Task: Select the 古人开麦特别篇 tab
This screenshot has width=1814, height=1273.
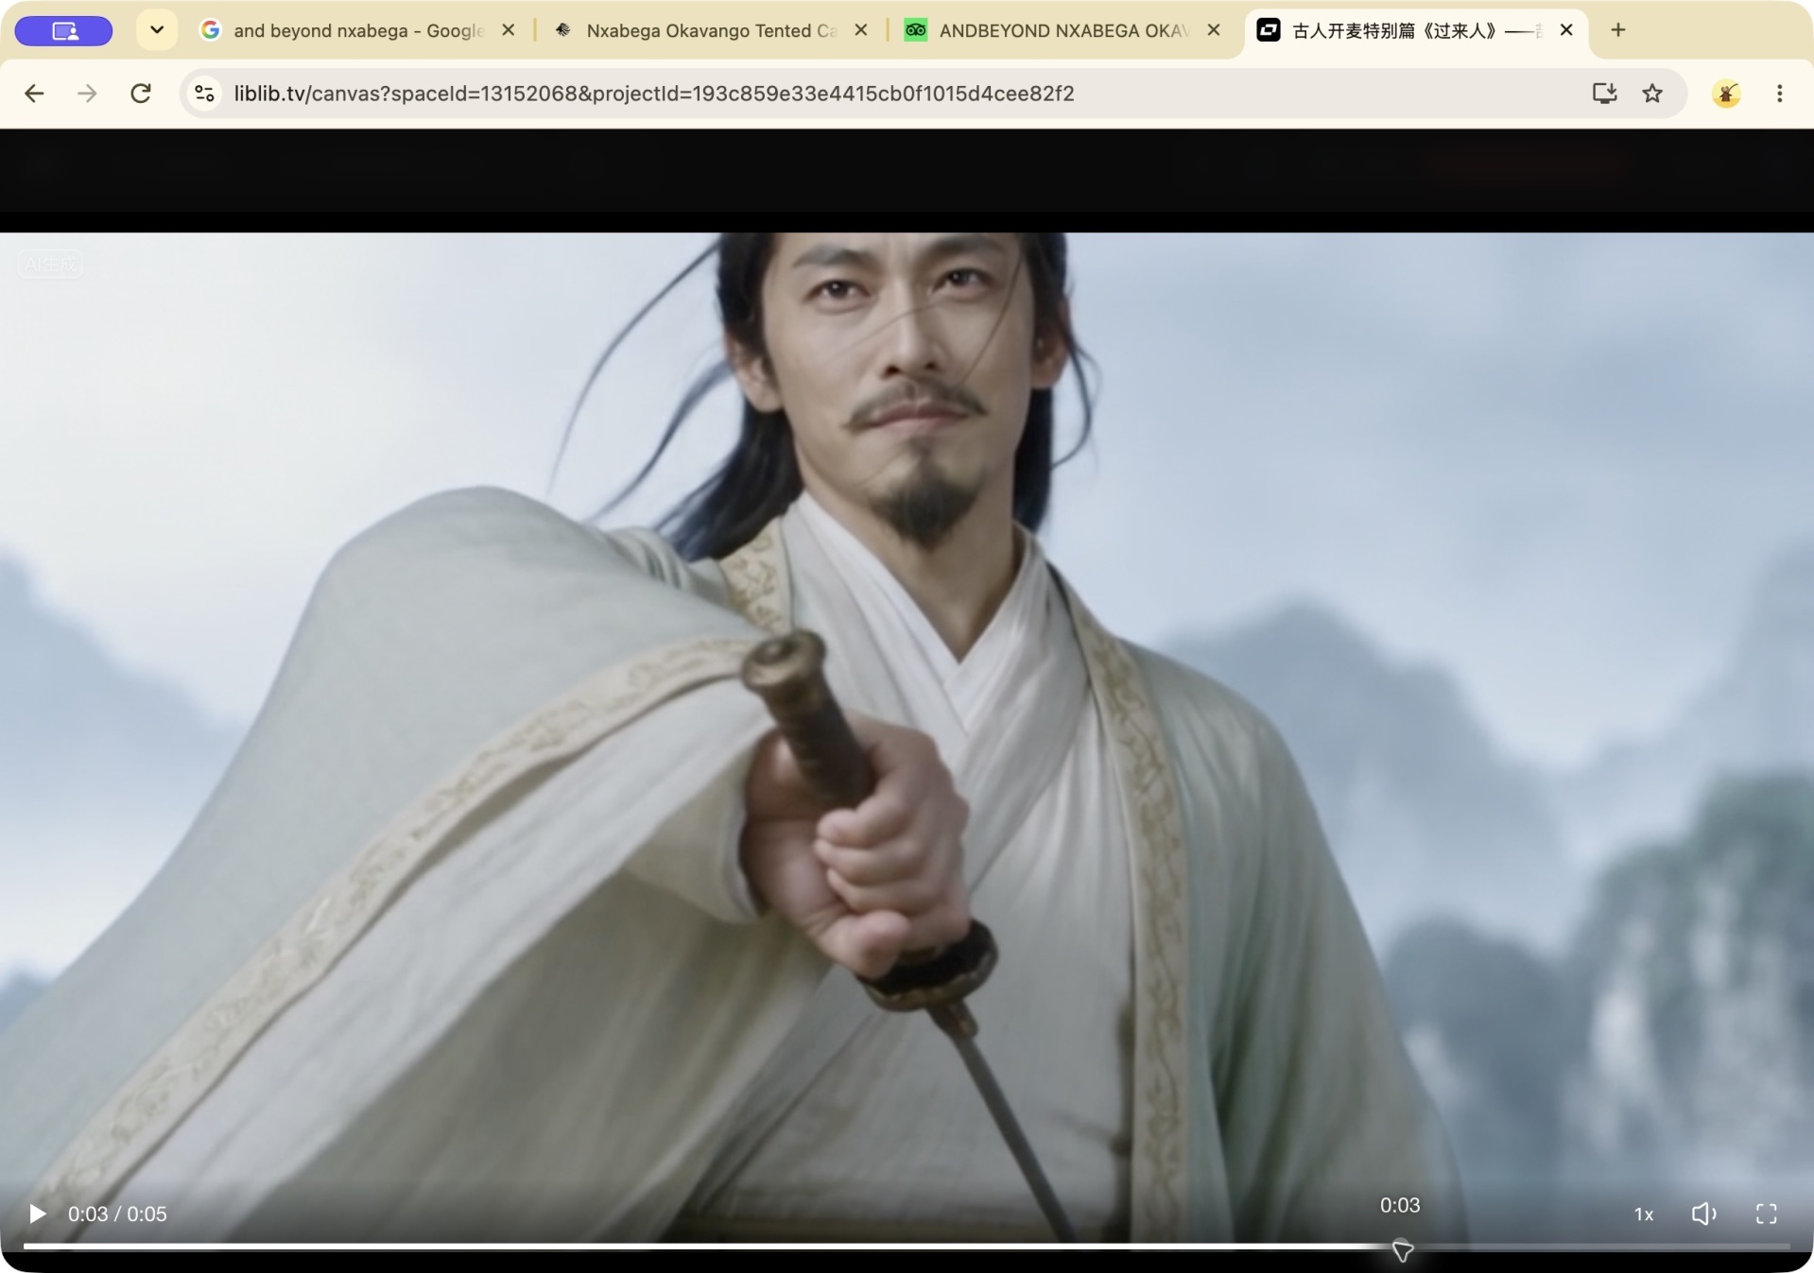Action: (x=1415, y=30)
